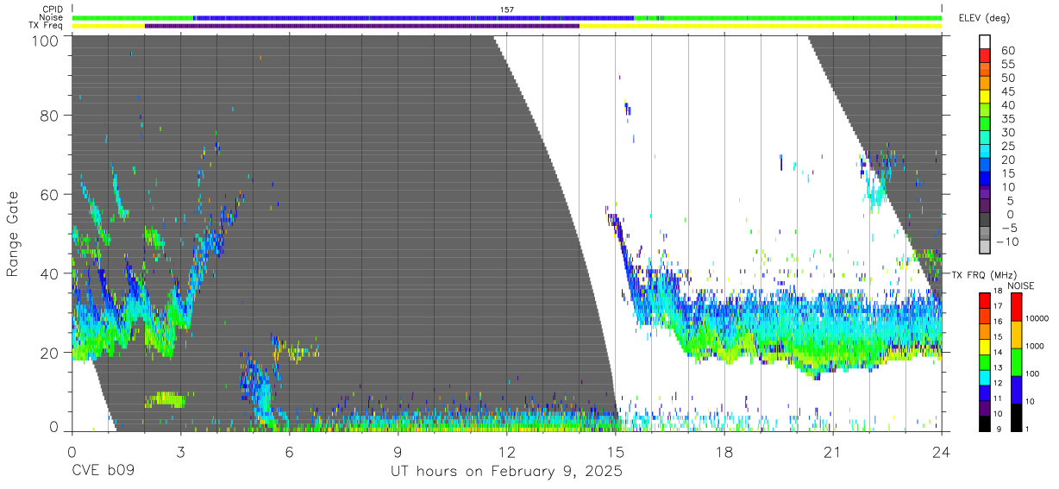Image resolution: width=1059 pixels, height=489 pixels.
Task: Click noise colorbar label 100
Action: pos(1033,374)
